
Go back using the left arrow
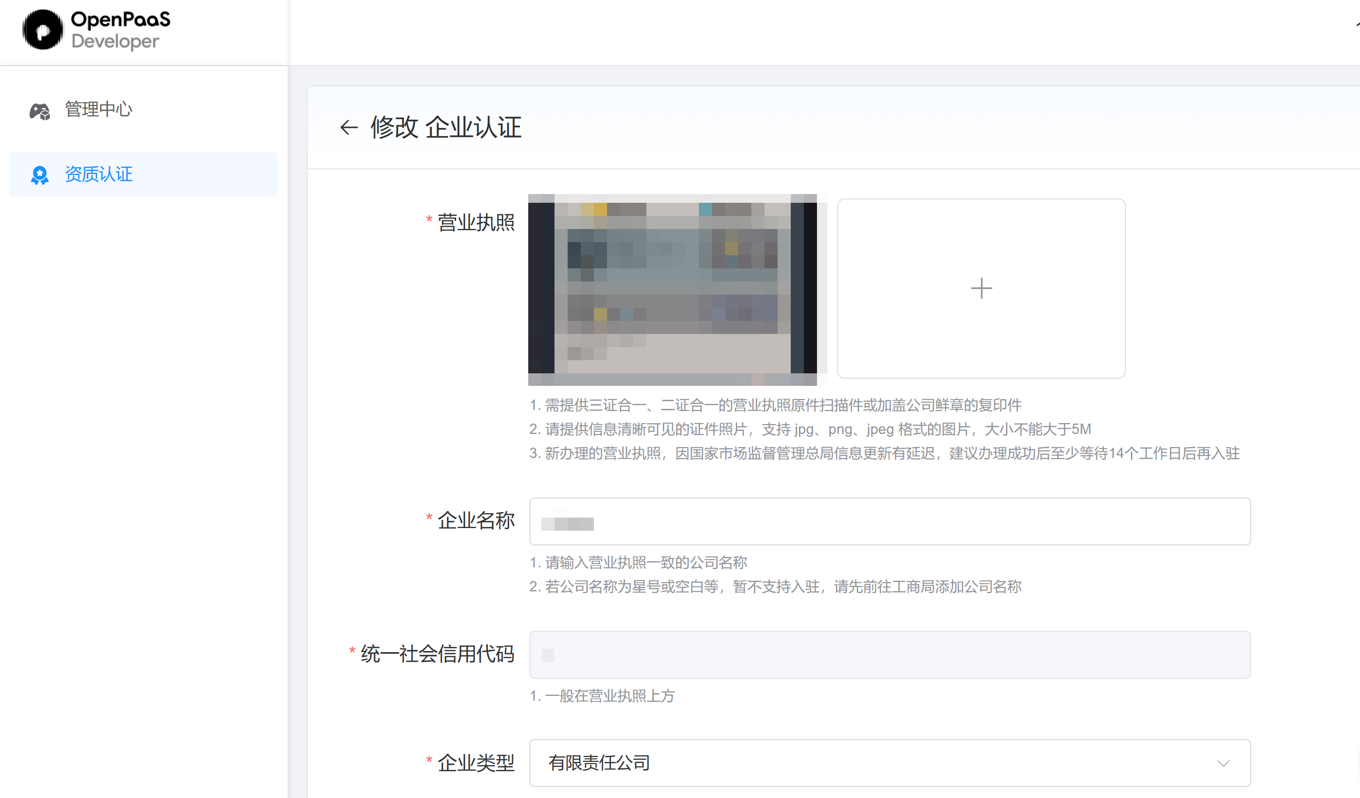[x=349, y=127]
